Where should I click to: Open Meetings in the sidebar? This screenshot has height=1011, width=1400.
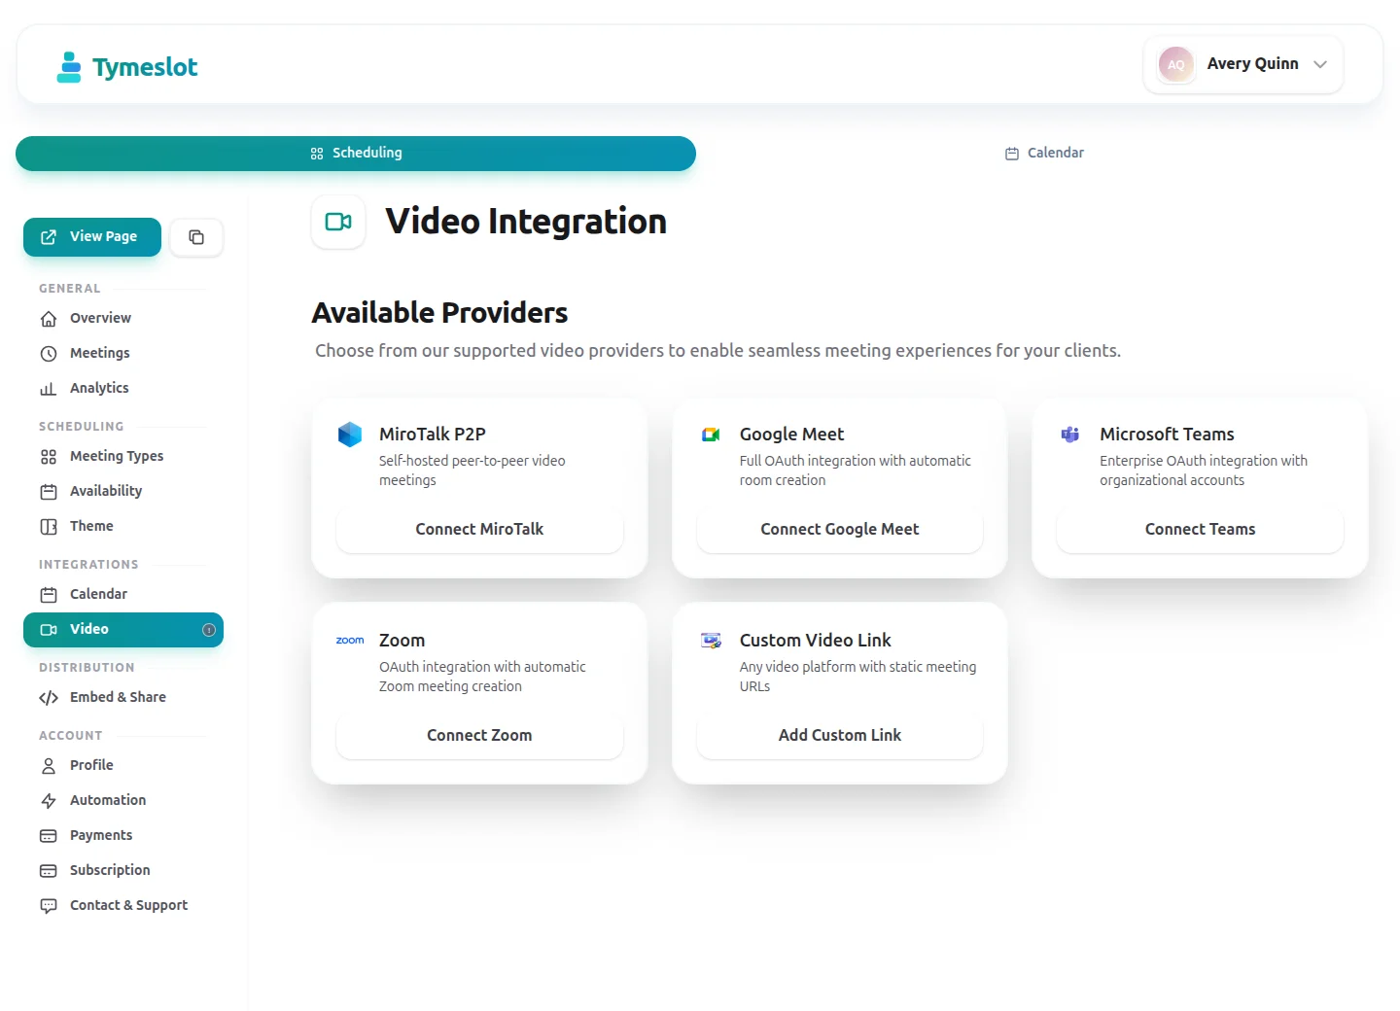[123, 353]
